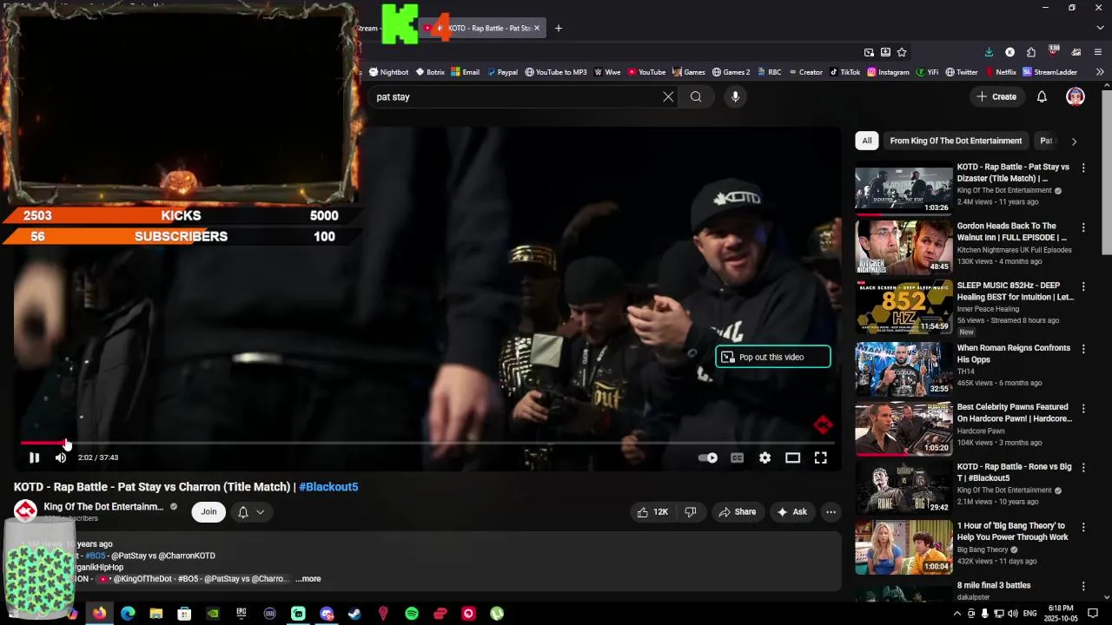This screenshot has width=1112, height=625.
Task: Switch to theater mode
Action: click(x=792, y=457)
